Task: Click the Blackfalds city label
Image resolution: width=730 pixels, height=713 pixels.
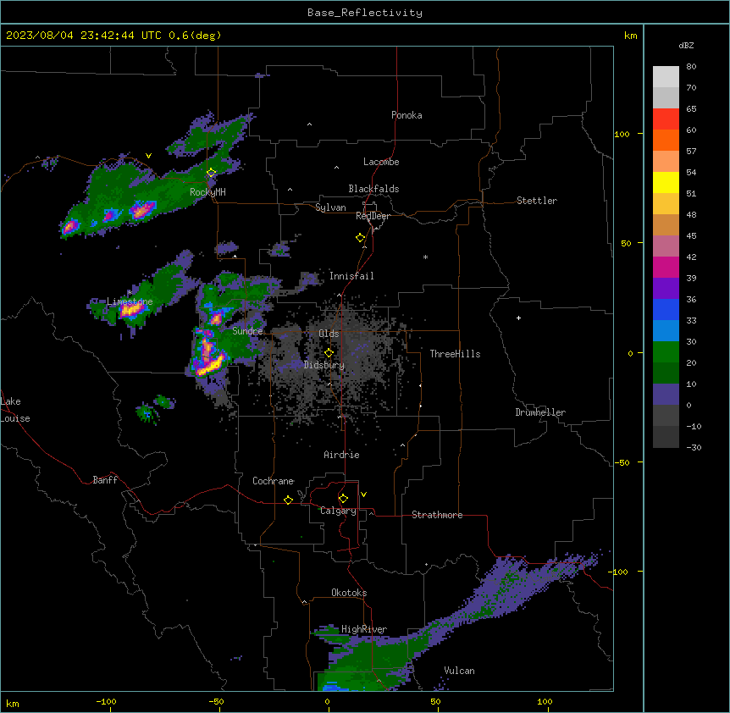Action: click(x=373, y=189)
